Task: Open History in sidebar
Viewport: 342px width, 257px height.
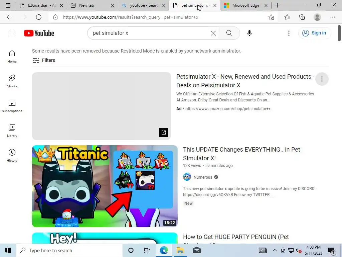Action: coord(12,155)
